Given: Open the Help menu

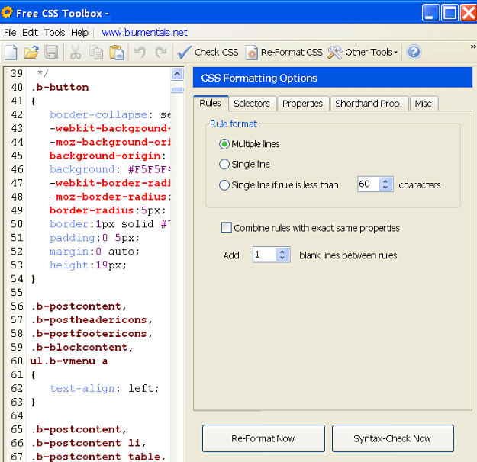Looking at the screenshot, I should pos(79,33).
